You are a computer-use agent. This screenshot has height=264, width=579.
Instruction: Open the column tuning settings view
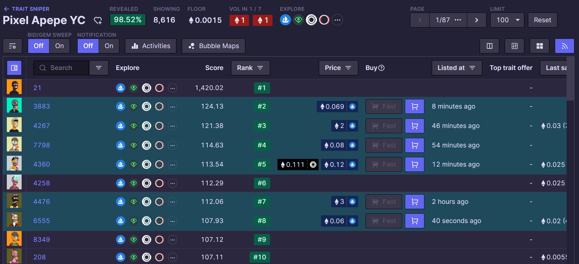(x=515, y=46)
